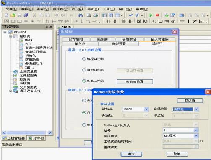Click the Modbus设置 button
Screen dimensions: 211x160
[x=135, y=81]
